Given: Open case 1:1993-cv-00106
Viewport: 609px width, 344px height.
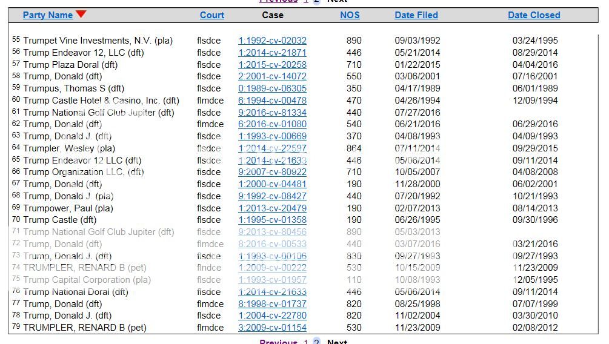Looking at the screenshot, I should coord(272,256).
